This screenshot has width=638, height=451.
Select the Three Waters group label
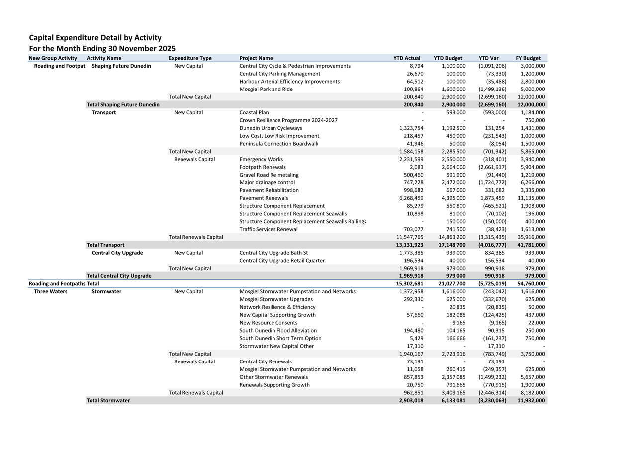click(51, 292)
